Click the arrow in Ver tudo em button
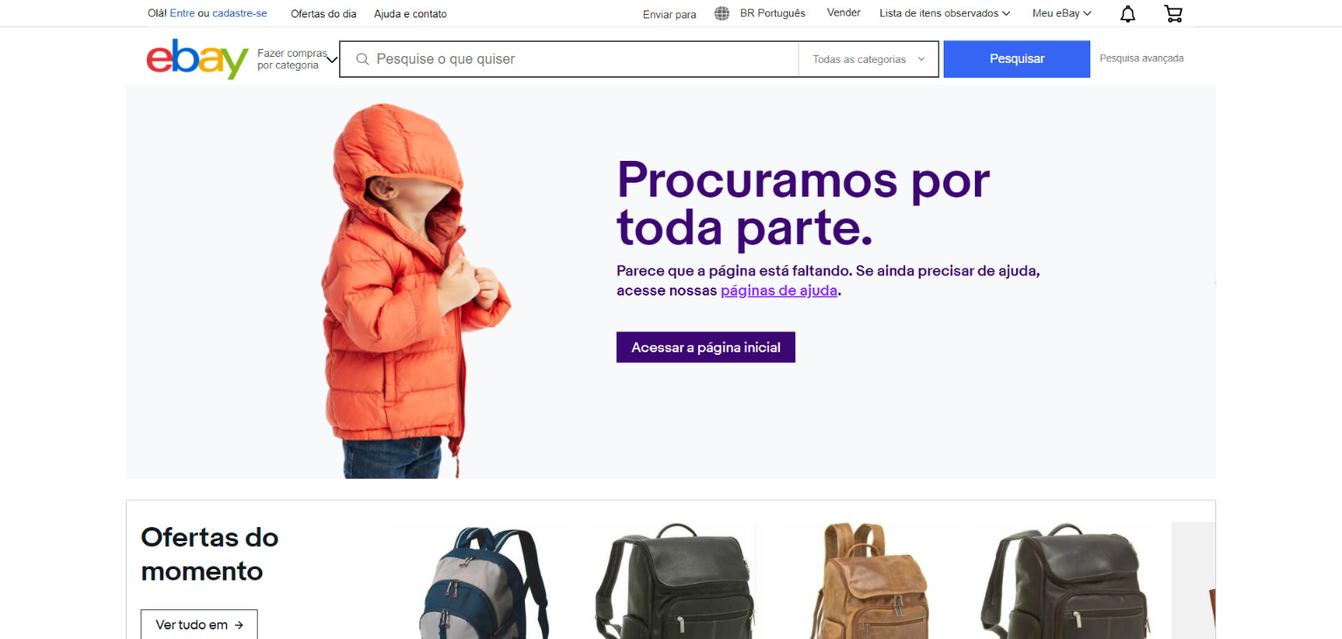1342x639 pixels. coord(239,625)
